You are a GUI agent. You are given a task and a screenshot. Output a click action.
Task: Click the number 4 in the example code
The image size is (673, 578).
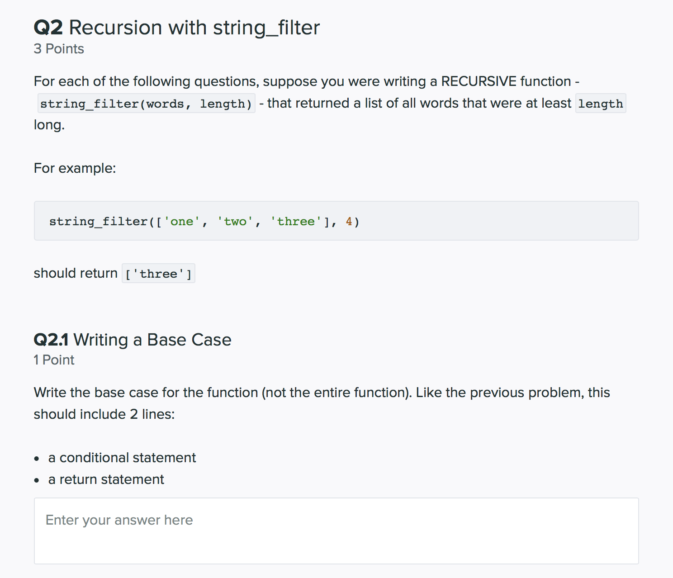click(349, 221)
